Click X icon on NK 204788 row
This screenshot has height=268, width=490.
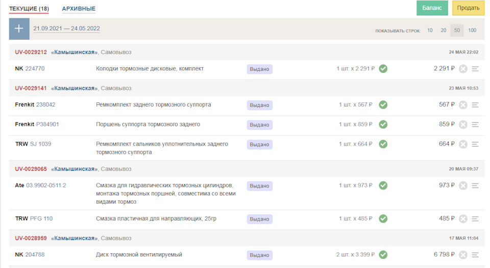[x=463, y=255]
